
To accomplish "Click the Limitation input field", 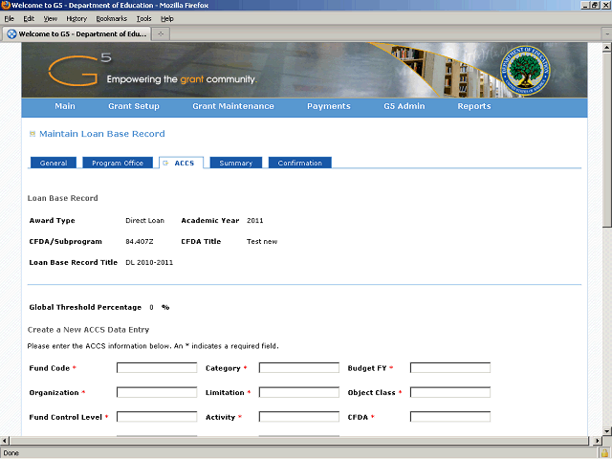I will tap(299, 392).
